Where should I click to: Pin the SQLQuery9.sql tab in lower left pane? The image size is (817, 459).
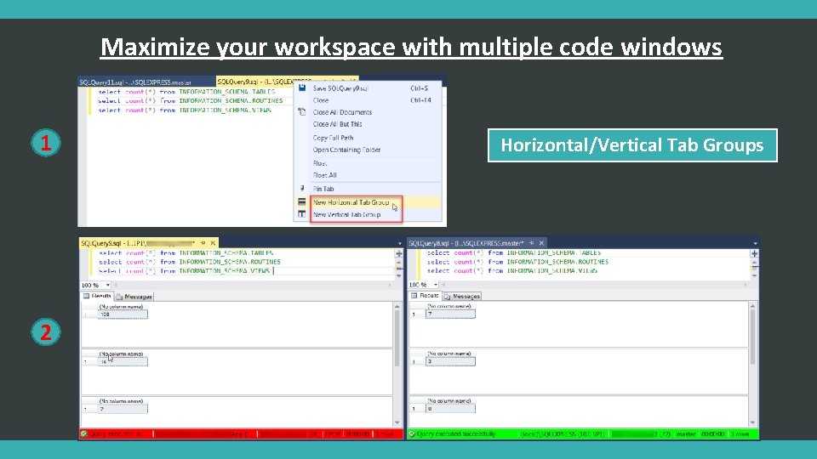(203, 243)
